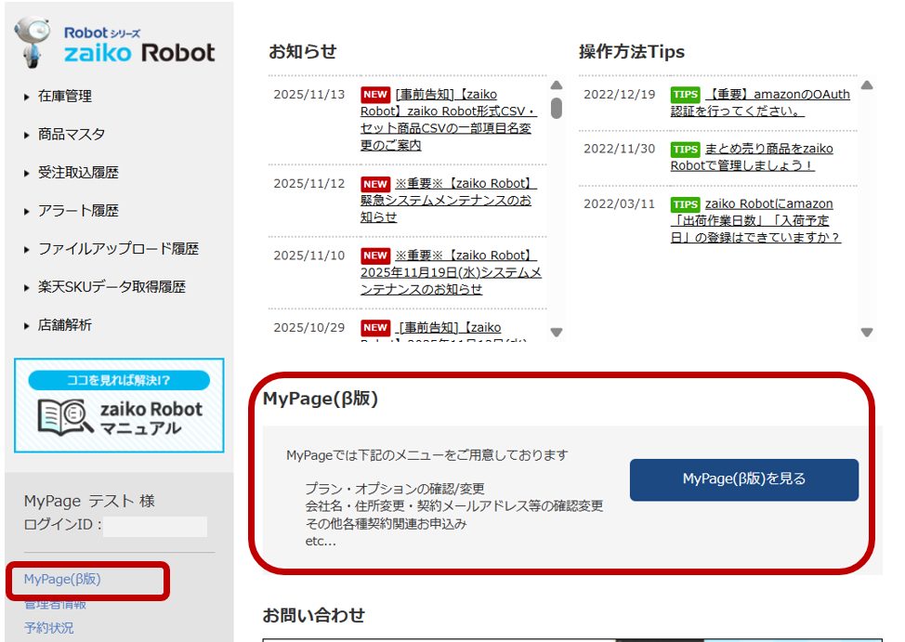Screen dimensions: 905x642
Task: Click the NEW badge on the 2025/11/13 notice
Action: [374, 94]
